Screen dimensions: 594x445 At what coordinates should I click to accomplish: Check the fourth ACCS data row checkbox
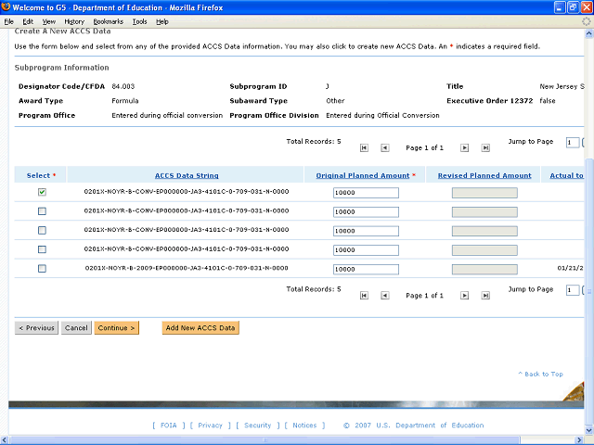point(42,249)
